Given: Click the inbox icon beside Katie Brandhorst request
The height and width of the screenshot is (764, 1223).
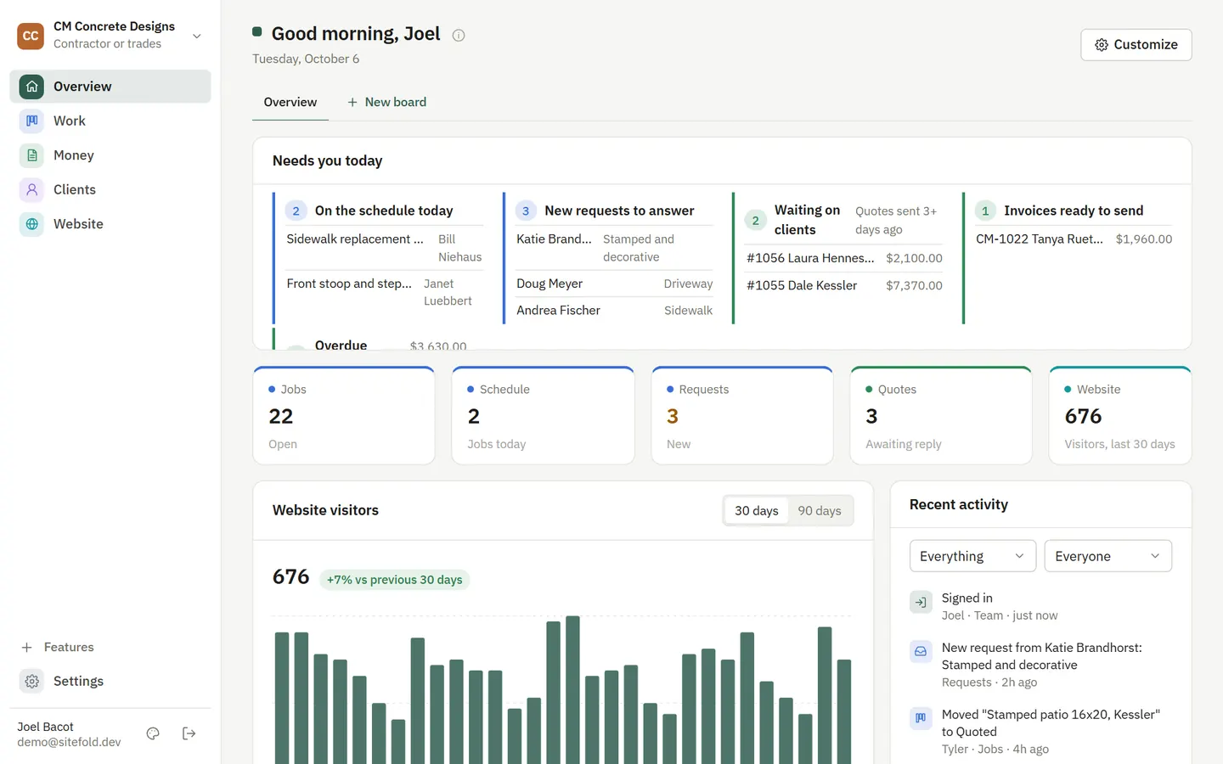Looking at the screenshot, I should coord(921,651).
